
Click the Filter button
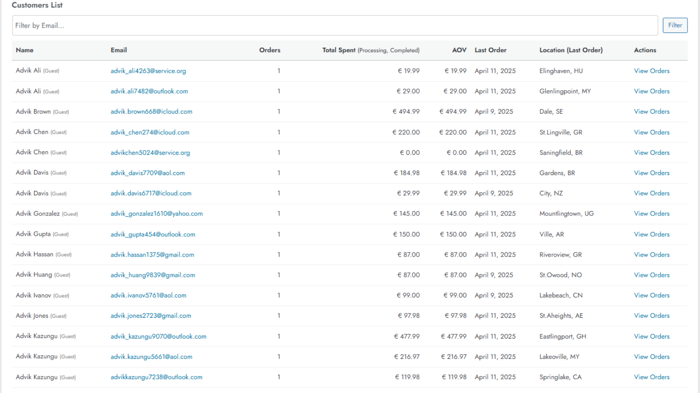point(675,25)
